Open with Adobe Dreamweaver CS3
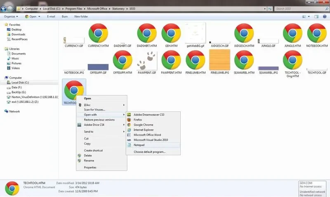The image size is (330, 197). (x=153, y=115)
